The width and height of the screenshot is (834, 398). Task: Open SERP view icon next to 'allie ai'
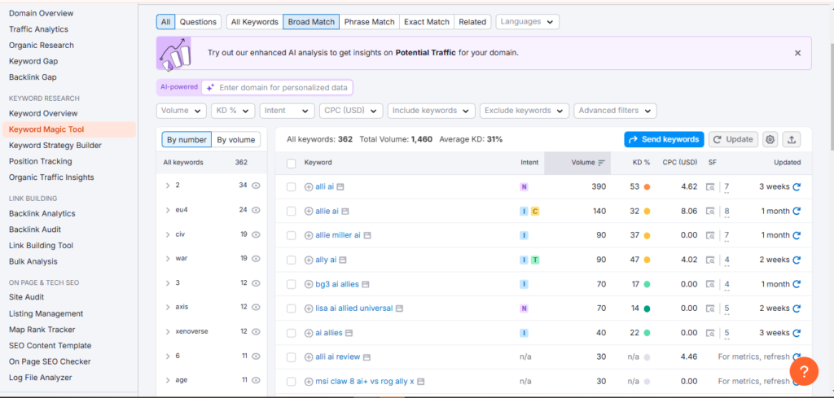pos(345,212)
